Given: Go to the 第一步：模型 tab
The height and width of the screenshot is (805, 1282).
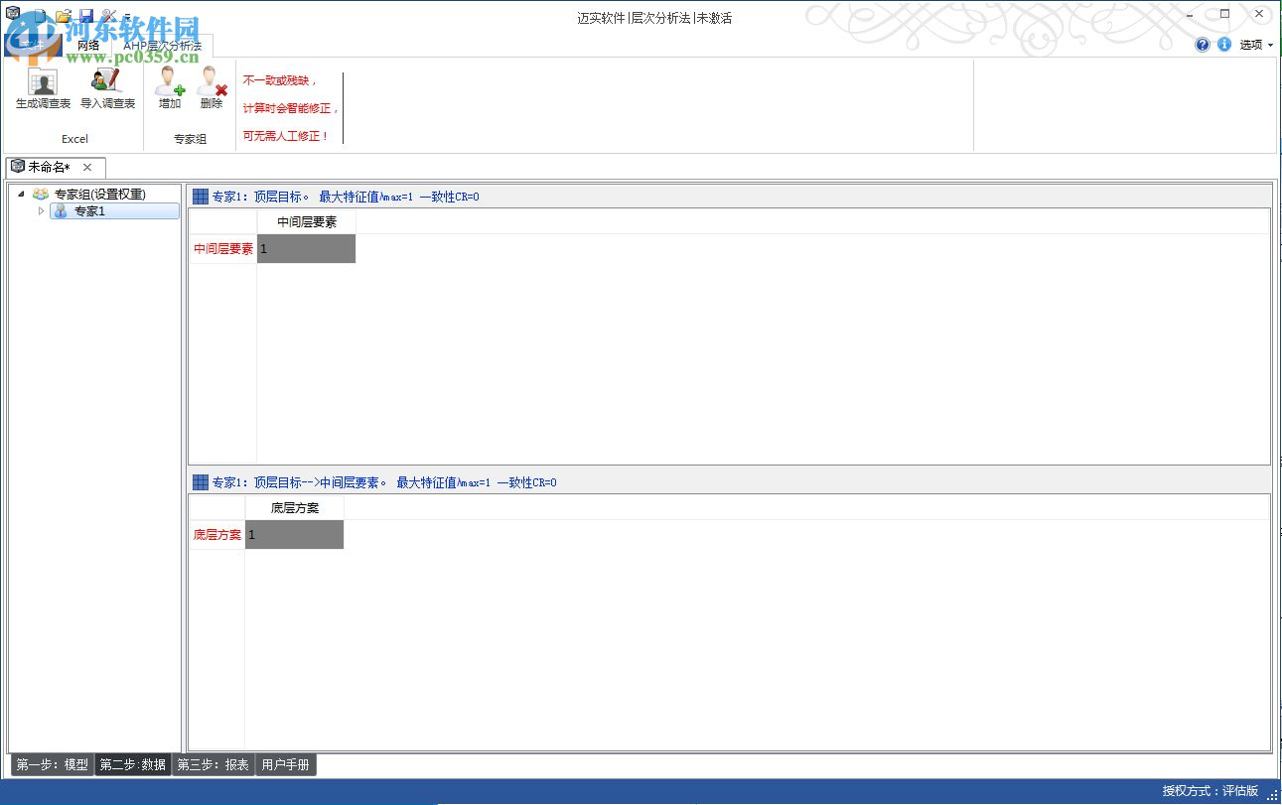Looking at the screenshot, I should (x=53, y=764).
